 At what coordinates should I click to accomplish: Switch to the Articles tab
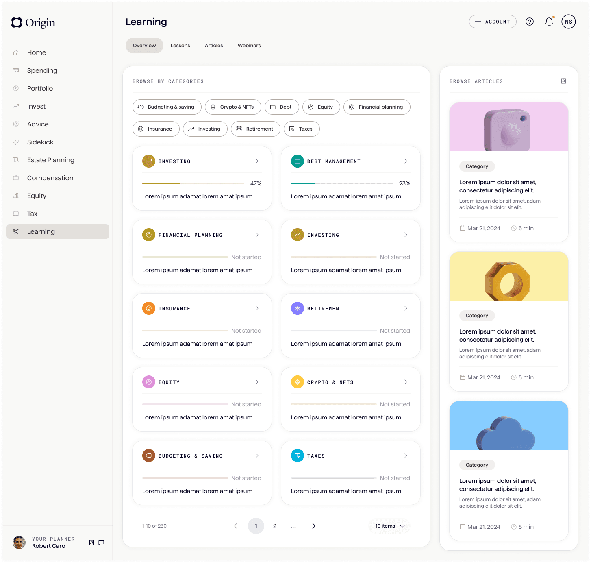(214, 46)
